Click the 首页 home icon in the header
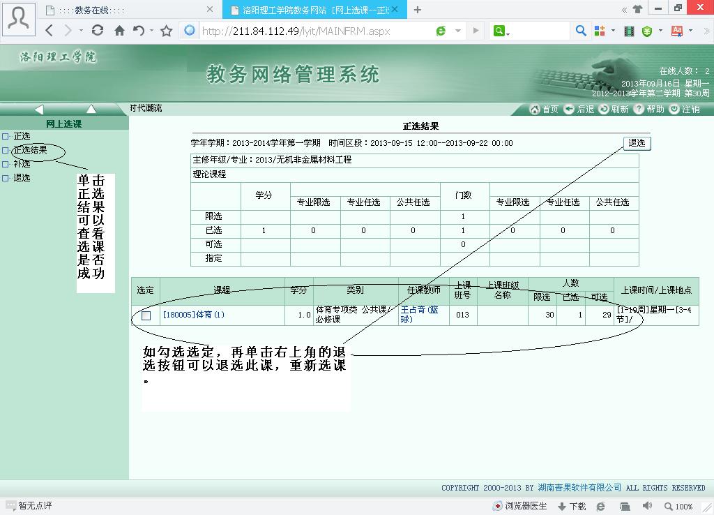 point(535,110)
